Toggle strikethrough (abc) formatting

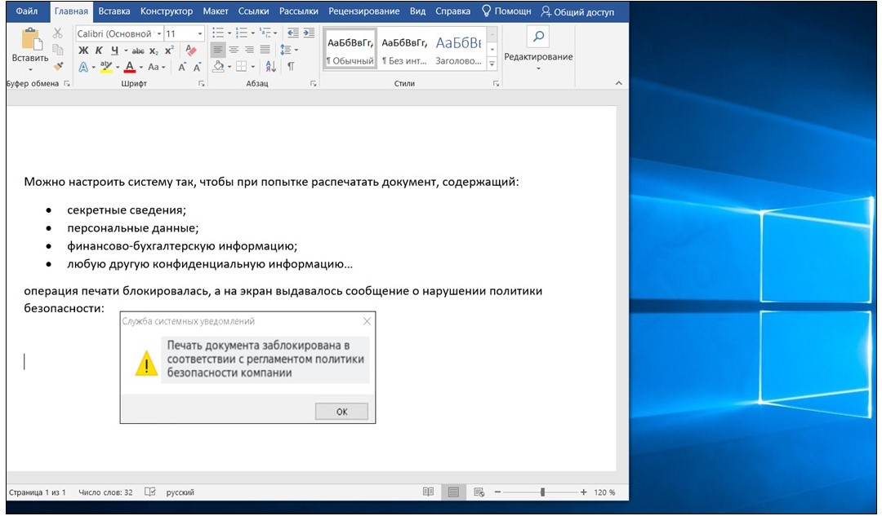[138, 51]
